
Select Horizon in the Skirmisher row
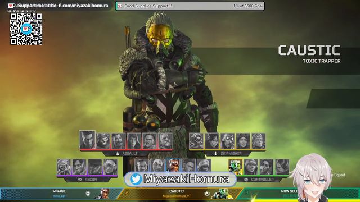tap(243, 141)
